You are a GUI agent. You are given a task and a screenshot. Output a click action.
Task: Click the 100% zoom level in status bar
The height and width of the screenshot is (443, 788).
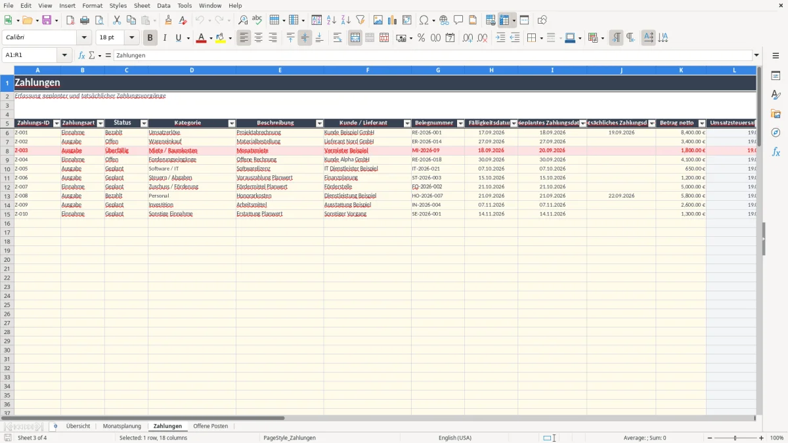tap(776, 438)
